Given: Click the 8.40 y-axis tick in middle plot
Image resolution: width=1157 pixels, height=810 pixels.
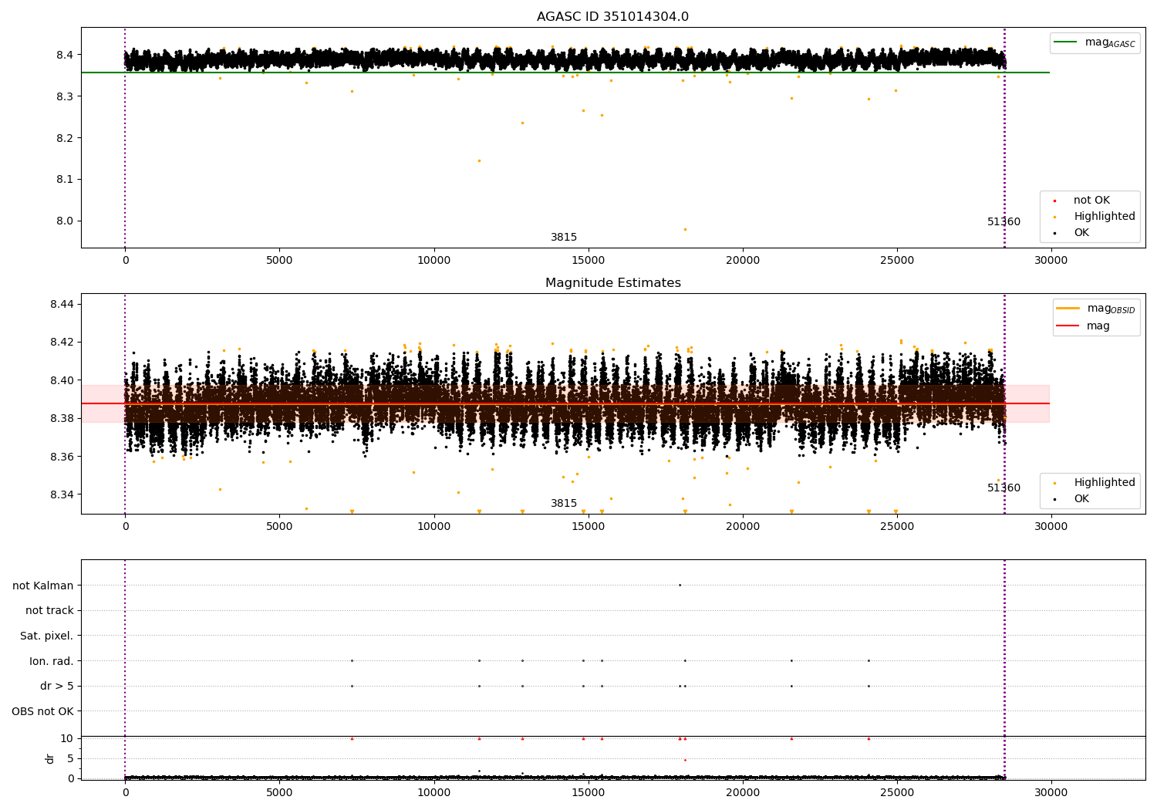Looking at the screenshot, I should tap(62, 380).
